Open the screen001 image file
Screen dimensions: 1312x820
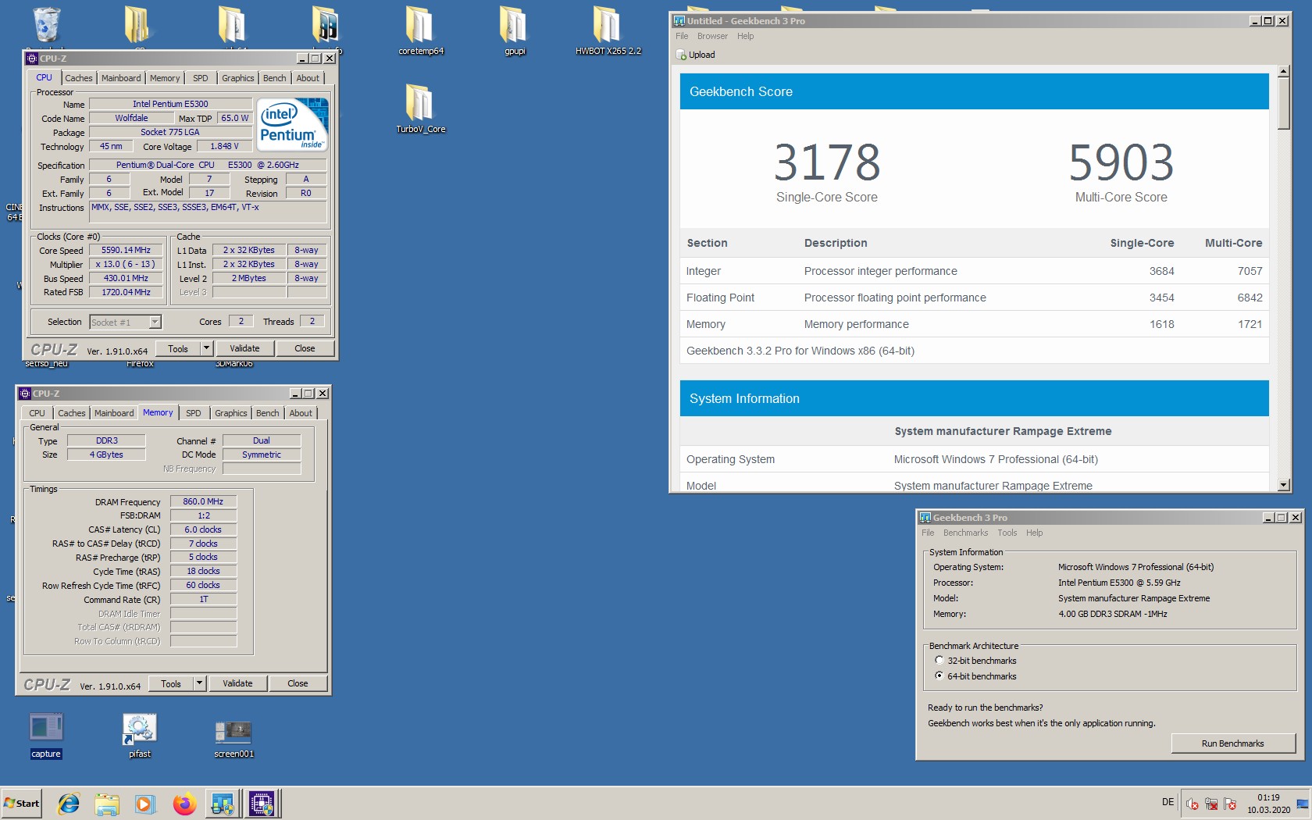pyautogui.click(x=234, y=738)
